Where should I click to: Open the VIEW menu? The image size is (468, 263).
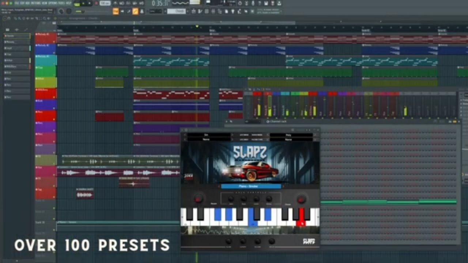tap(44, 3)
